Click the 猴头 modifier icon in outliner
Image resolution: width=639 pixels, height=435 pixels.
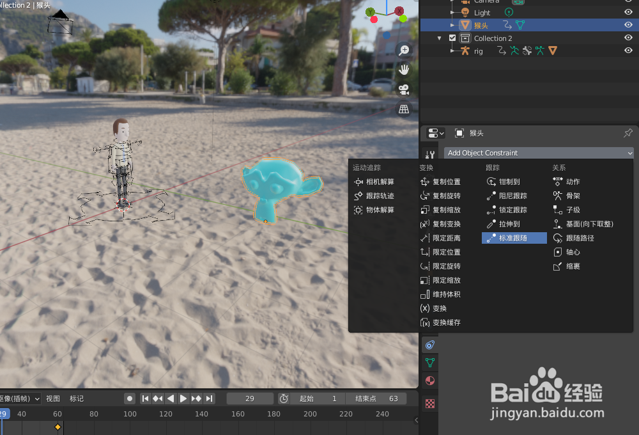[x=507, y=26]
